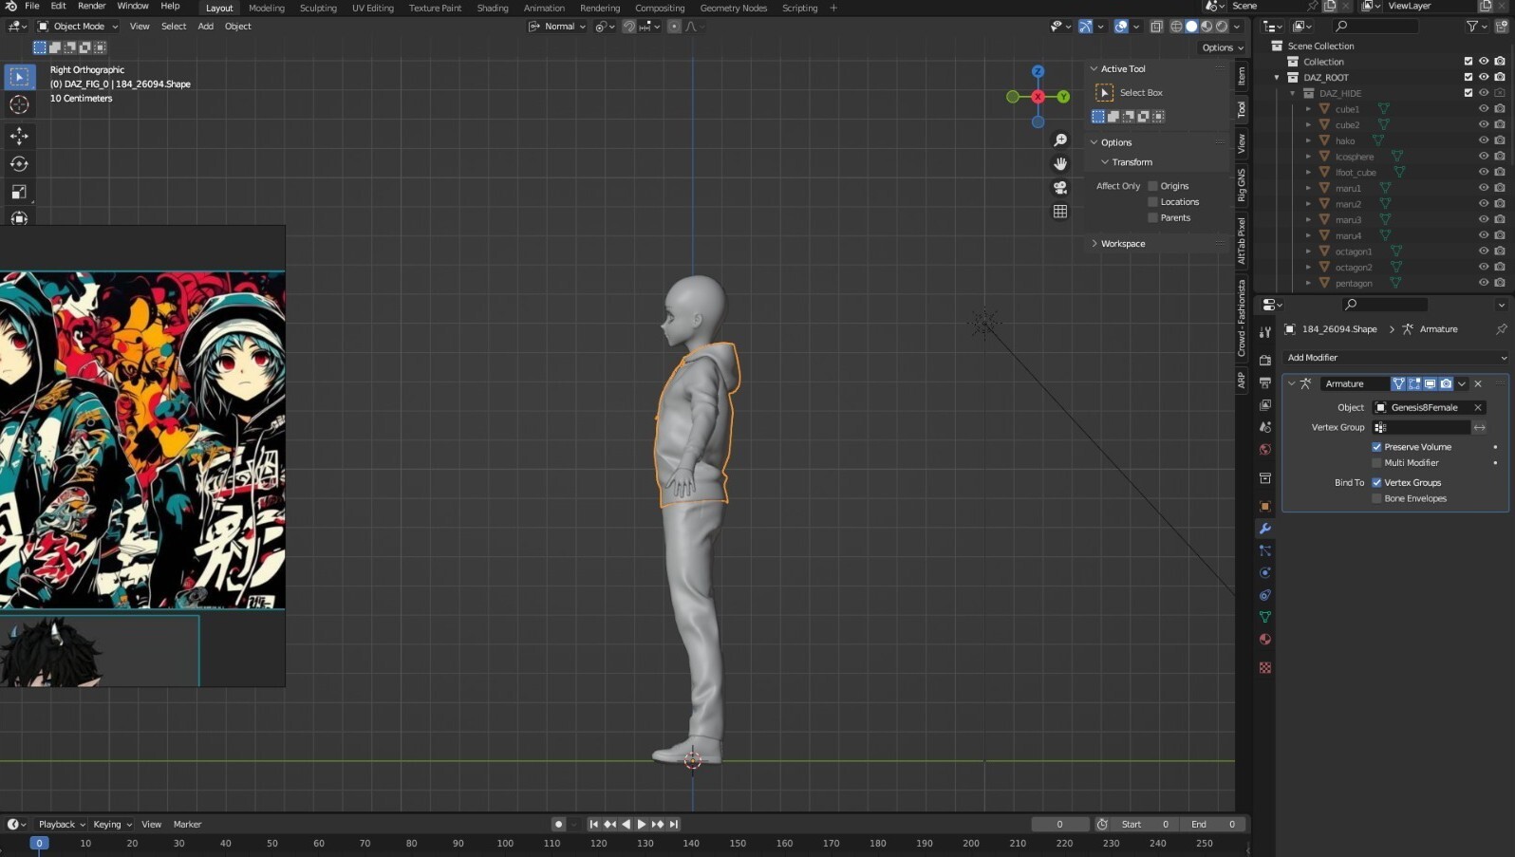Expand the Workspace panel
Viewport: 1515px width, 857px height.
point(1122,244)
